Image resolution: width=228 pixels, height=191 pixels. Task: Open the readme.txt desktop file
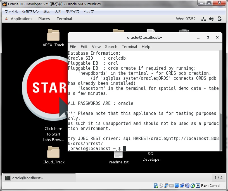(119, 158)
